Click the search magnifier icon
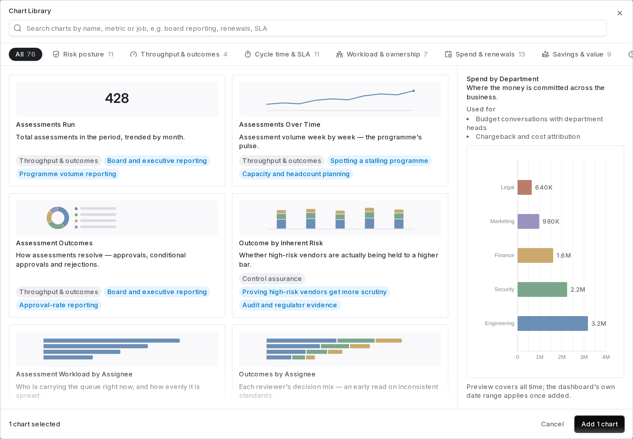 18,28
